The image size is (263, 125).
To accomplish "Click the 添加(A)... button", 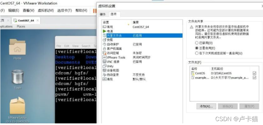I will point(206,106).
